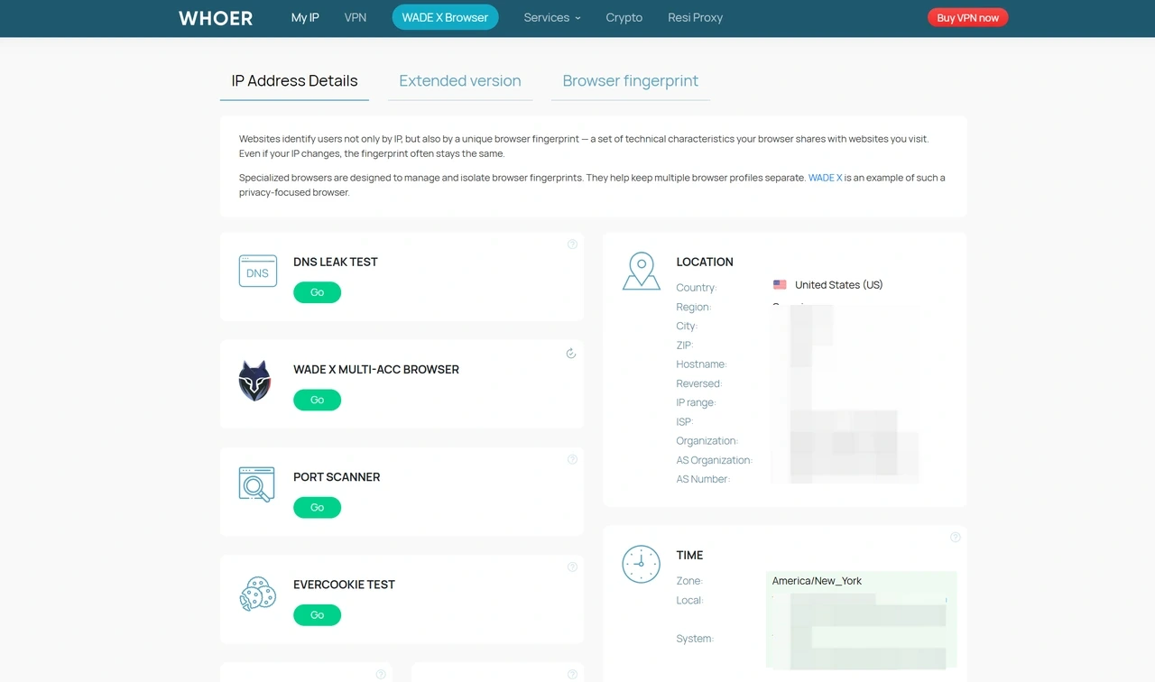Click the WHOER logo
The height and width of the screenshot is (682, 1155).
[216, 18]
